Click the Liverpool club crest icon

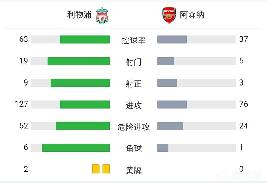(103, 15)
